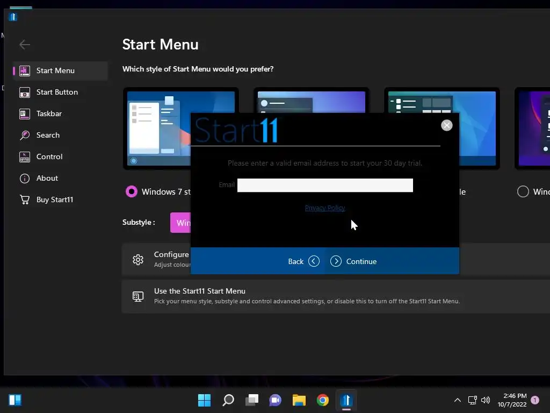Click Continue to start the trial

pos(353,261)
